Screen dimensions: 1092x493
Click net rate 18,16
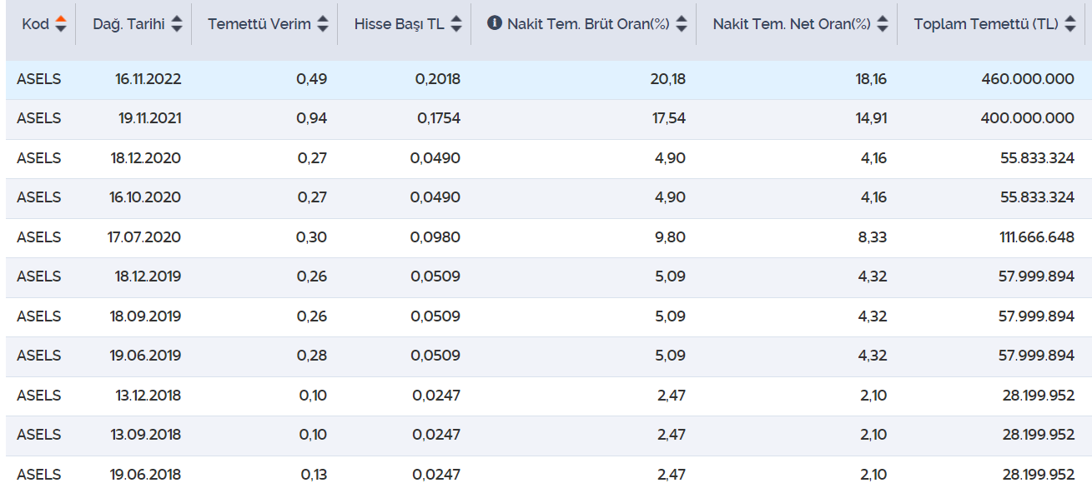871,79
